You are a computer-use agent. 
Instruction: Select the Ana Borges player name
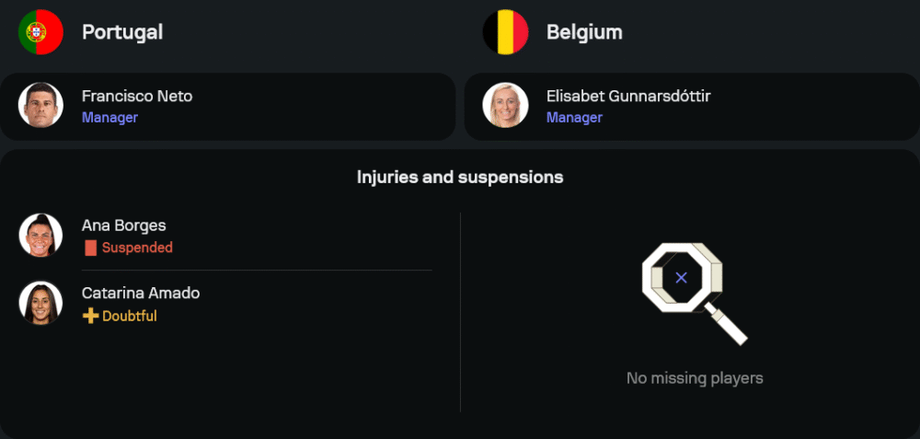124,225
